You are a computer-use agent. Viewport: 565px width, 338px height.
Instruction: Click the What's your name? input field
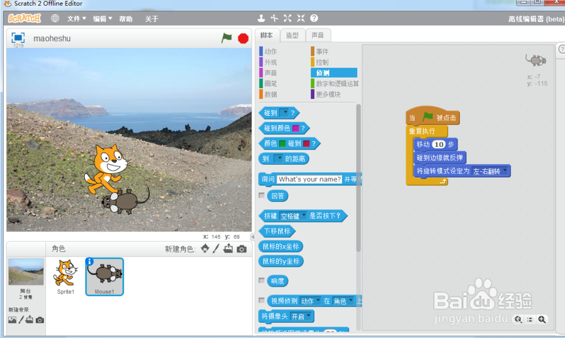click(x=309, y=179)
